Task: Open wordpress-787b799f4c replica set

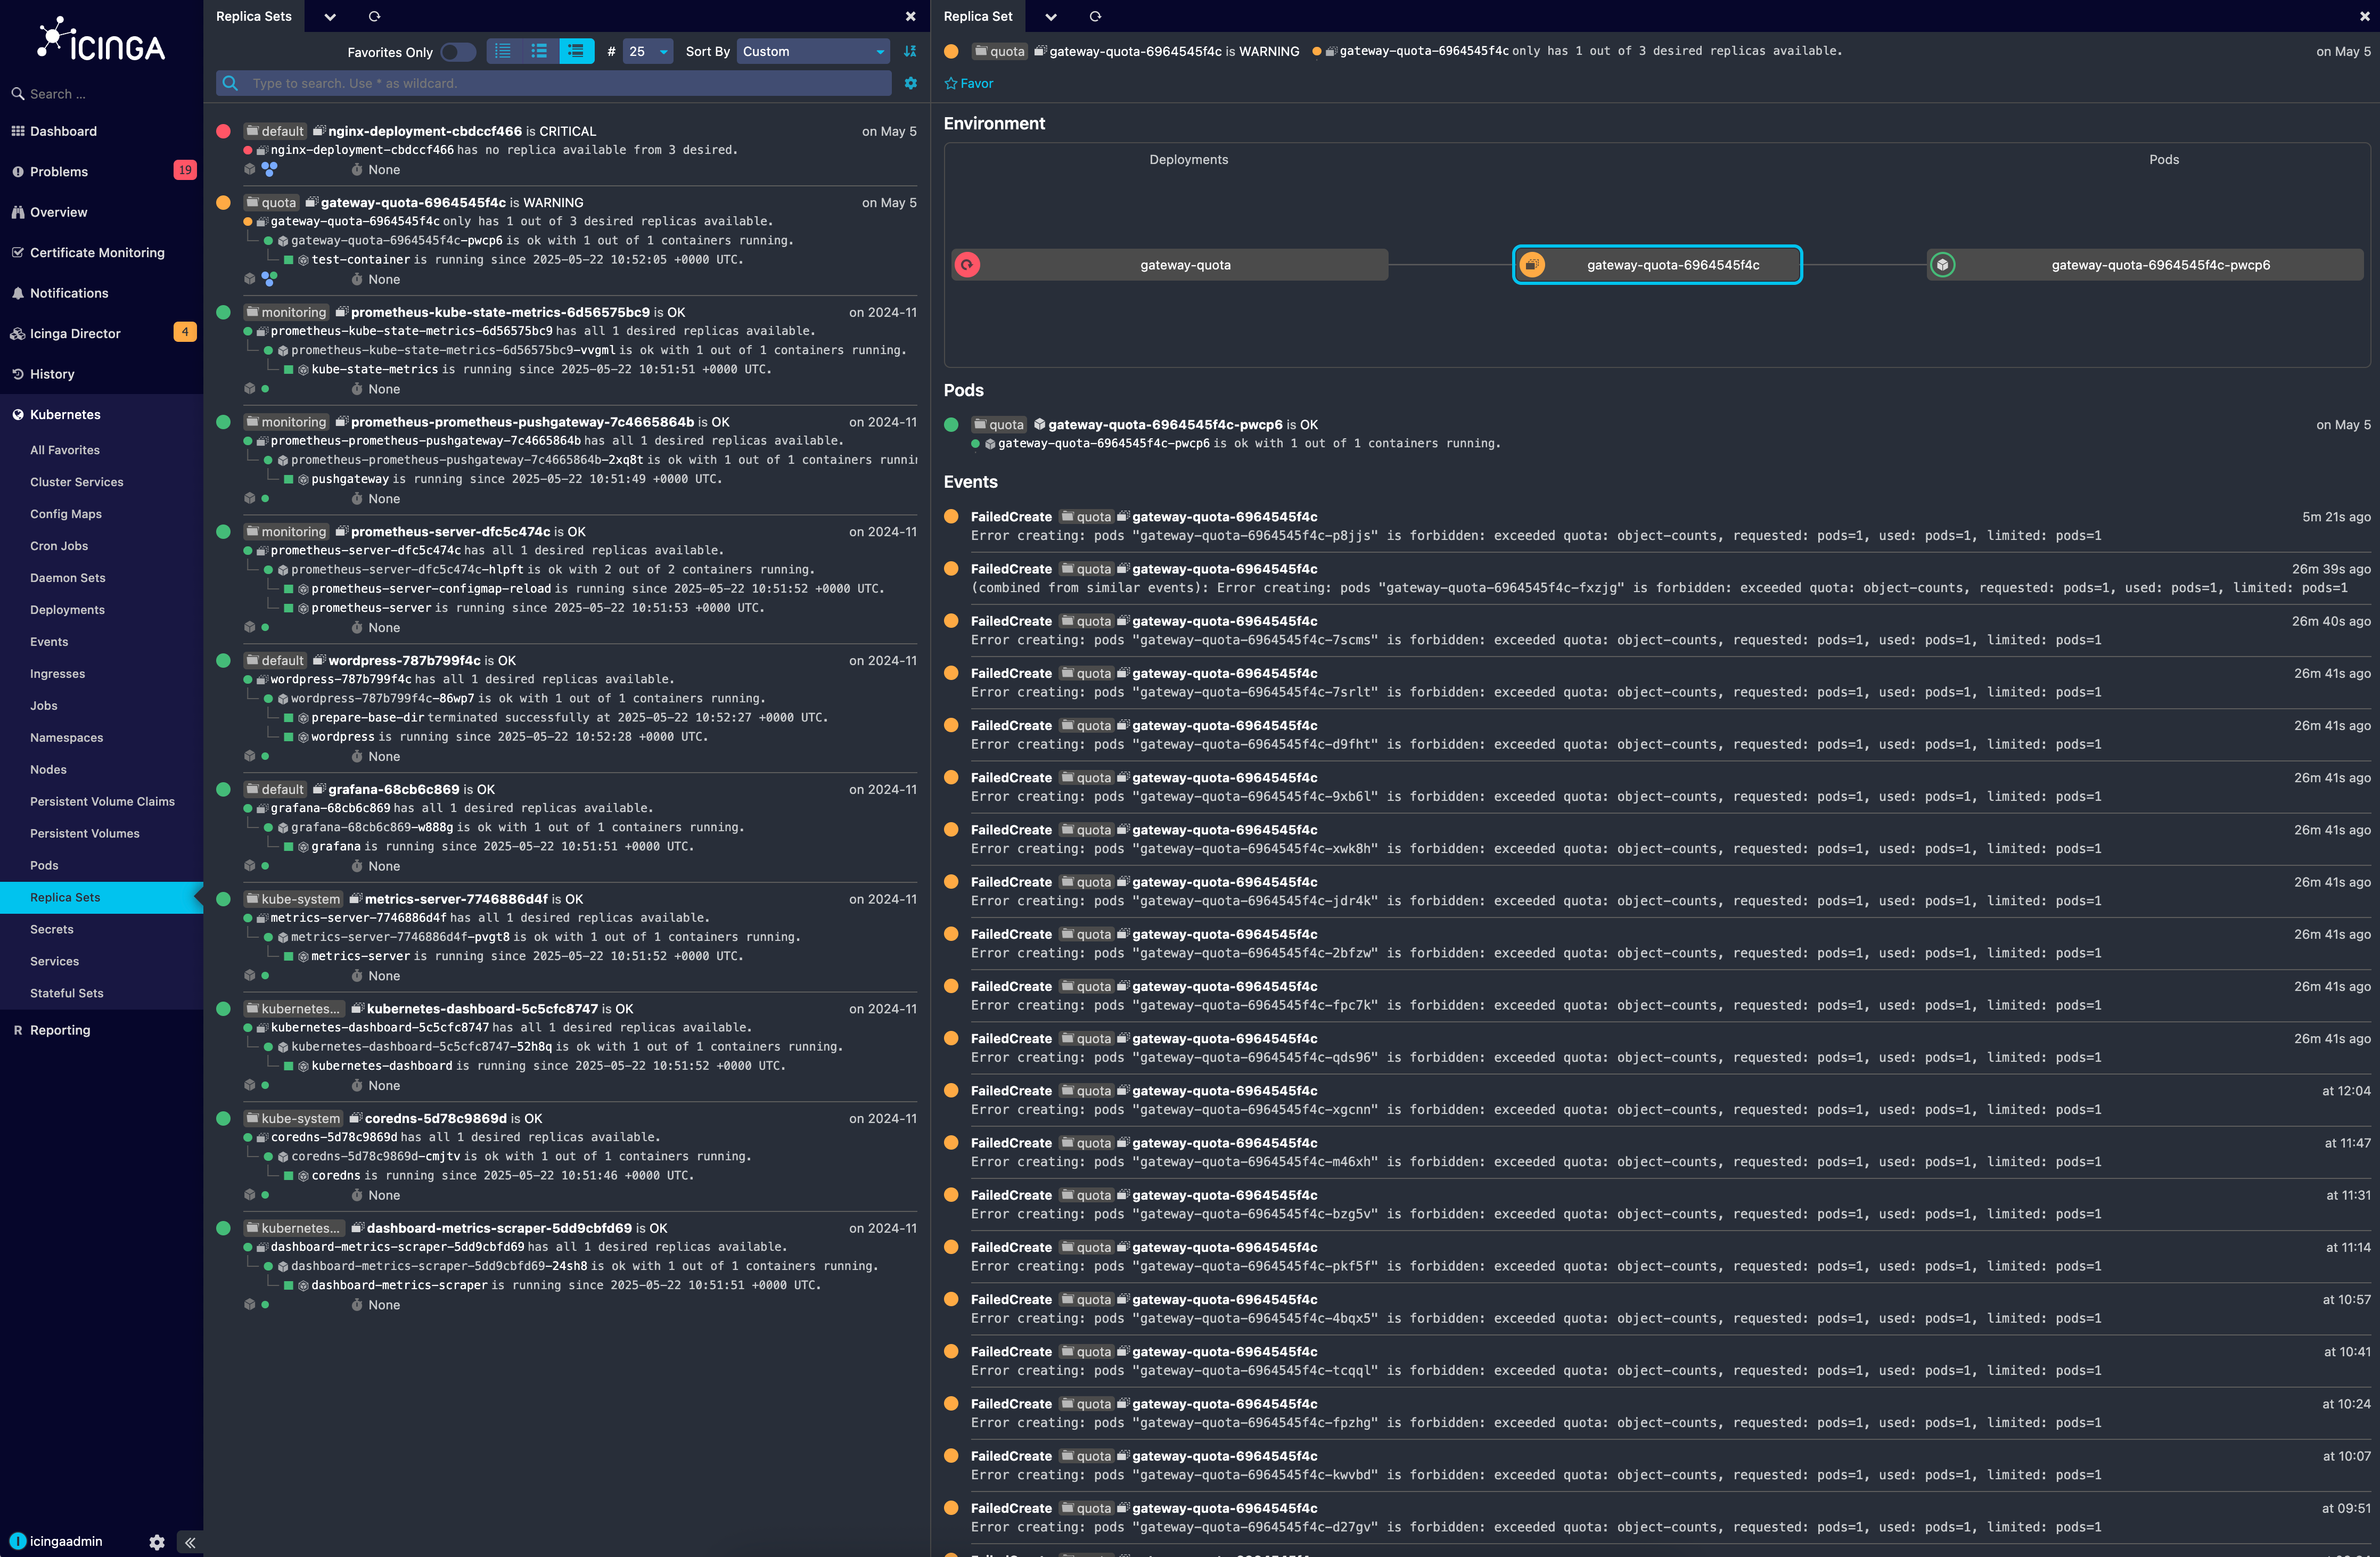Action: 405,661
